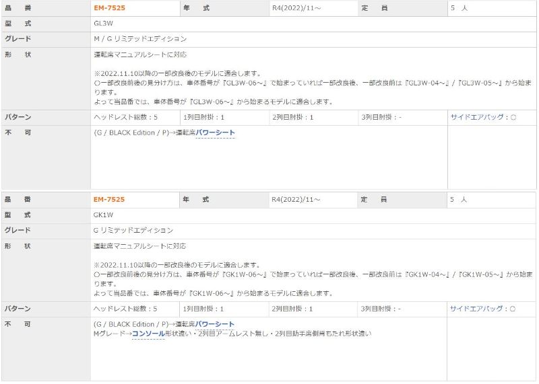Select the GK1W model code cell
Viewport: 539px width, 384px height.
click(x=104, y=215)
